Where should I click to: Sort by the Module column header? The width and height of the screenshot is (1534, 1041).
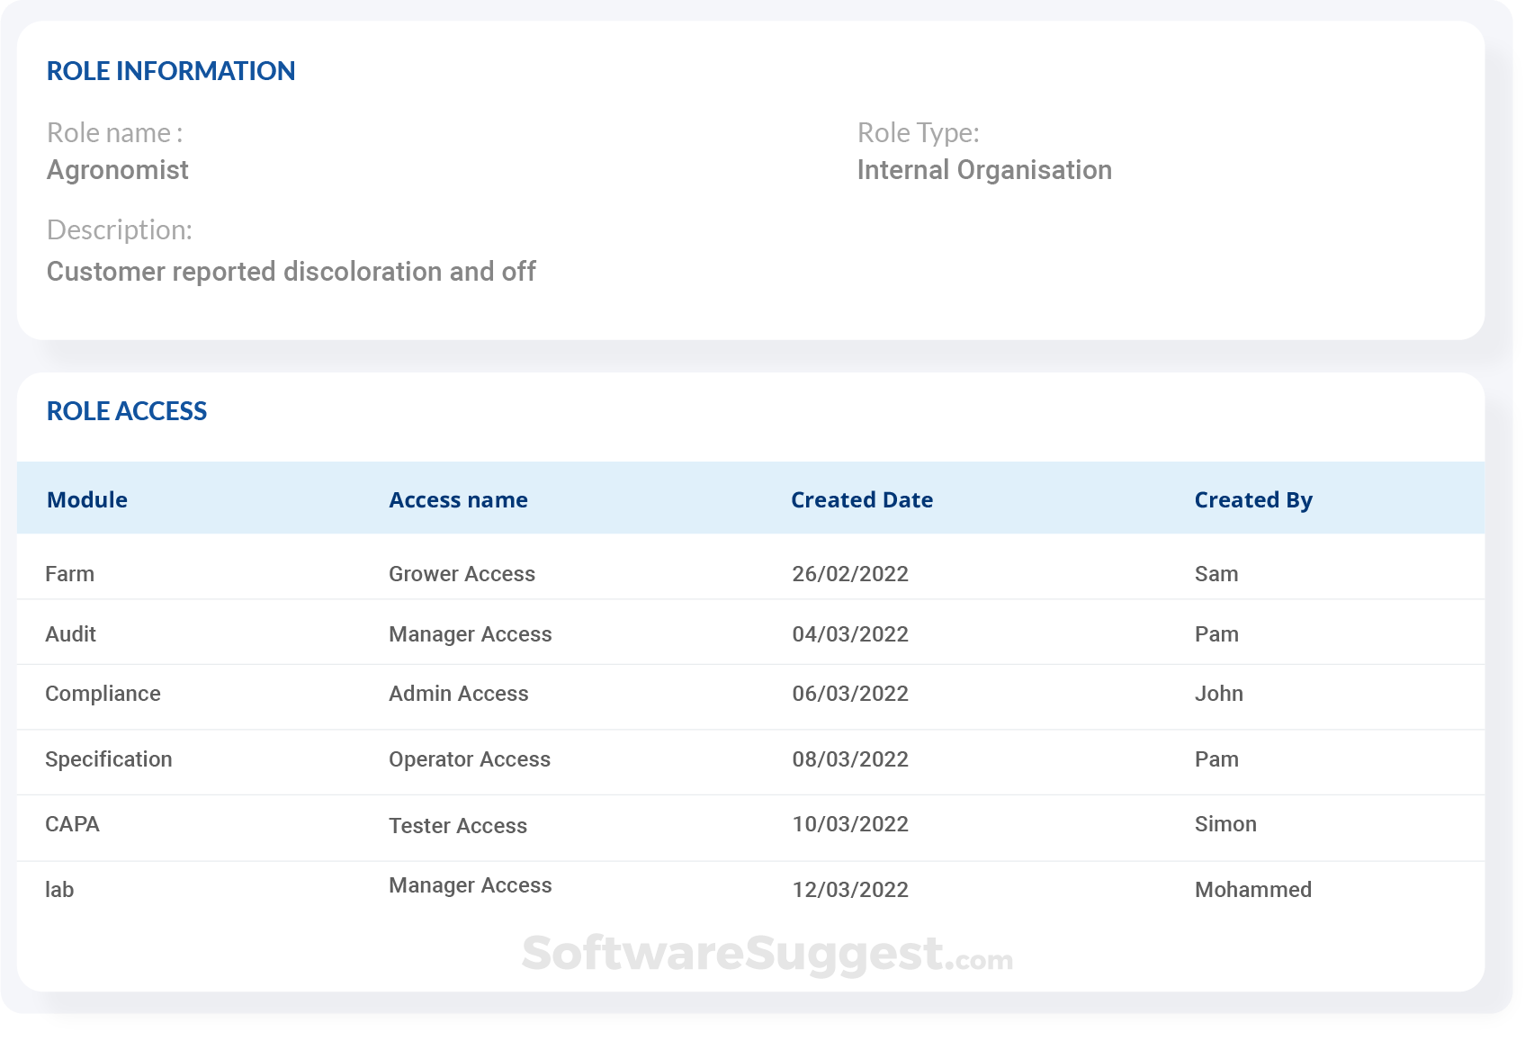[x=86, y=499]
